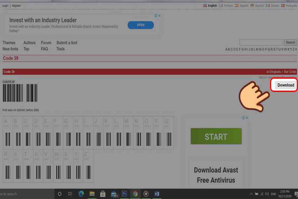Open the Tools page
298x199 pixels.
click(x=61, y=49)
